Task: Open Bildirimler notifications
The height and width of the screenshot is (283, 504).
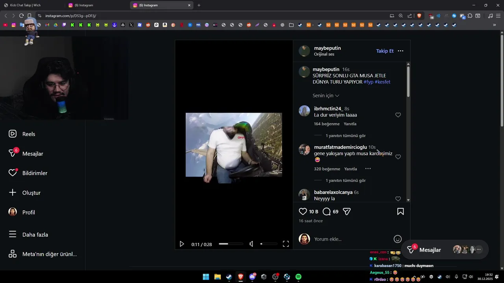Action: click(x=28, y=173)
